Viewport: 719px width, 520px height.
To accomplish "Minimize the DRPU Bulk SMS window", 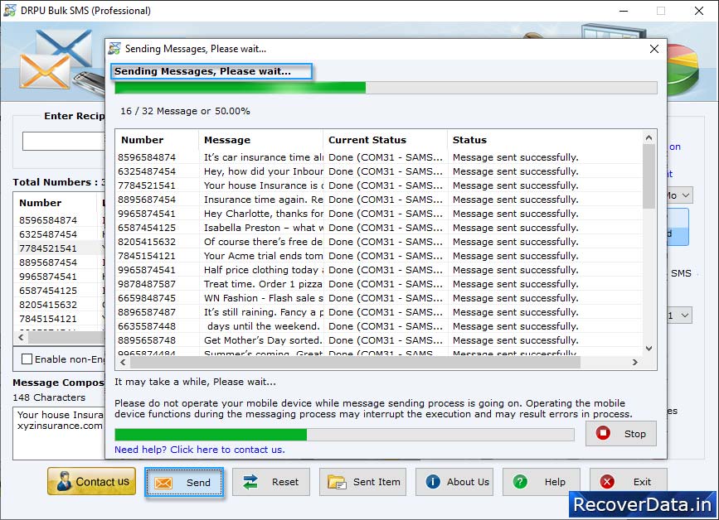I will coord(624,11).
